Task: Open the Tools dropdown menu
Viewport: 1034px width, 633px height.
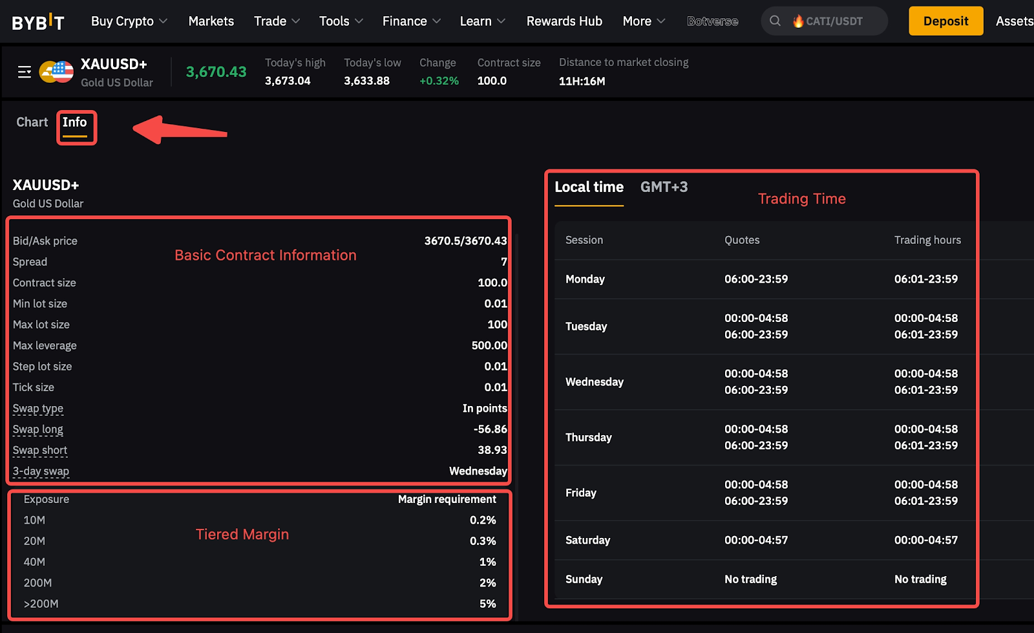Action: 341,21
